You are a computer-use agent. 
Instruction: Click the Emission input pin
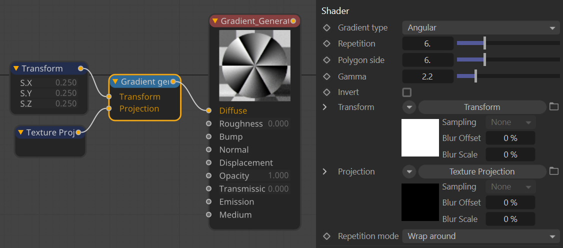pyautogui.click(x=209, y=201)
